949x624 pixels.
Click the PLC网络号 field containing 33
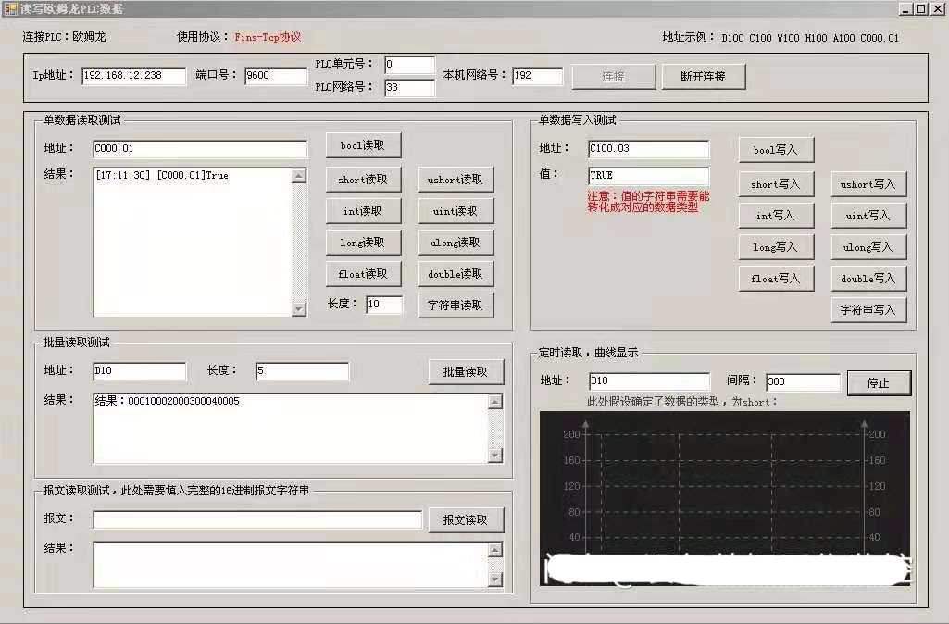[409, 88]
